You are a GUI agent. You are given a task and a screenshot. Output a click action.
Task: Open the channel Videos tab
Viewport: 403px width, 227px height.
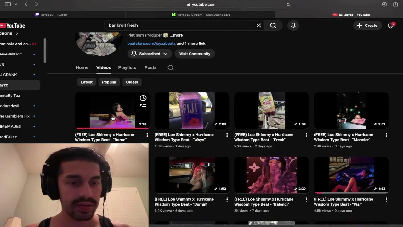[104, 67]
